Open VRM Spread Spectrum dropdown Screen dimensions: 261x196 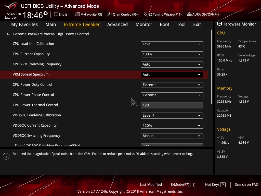172,75
